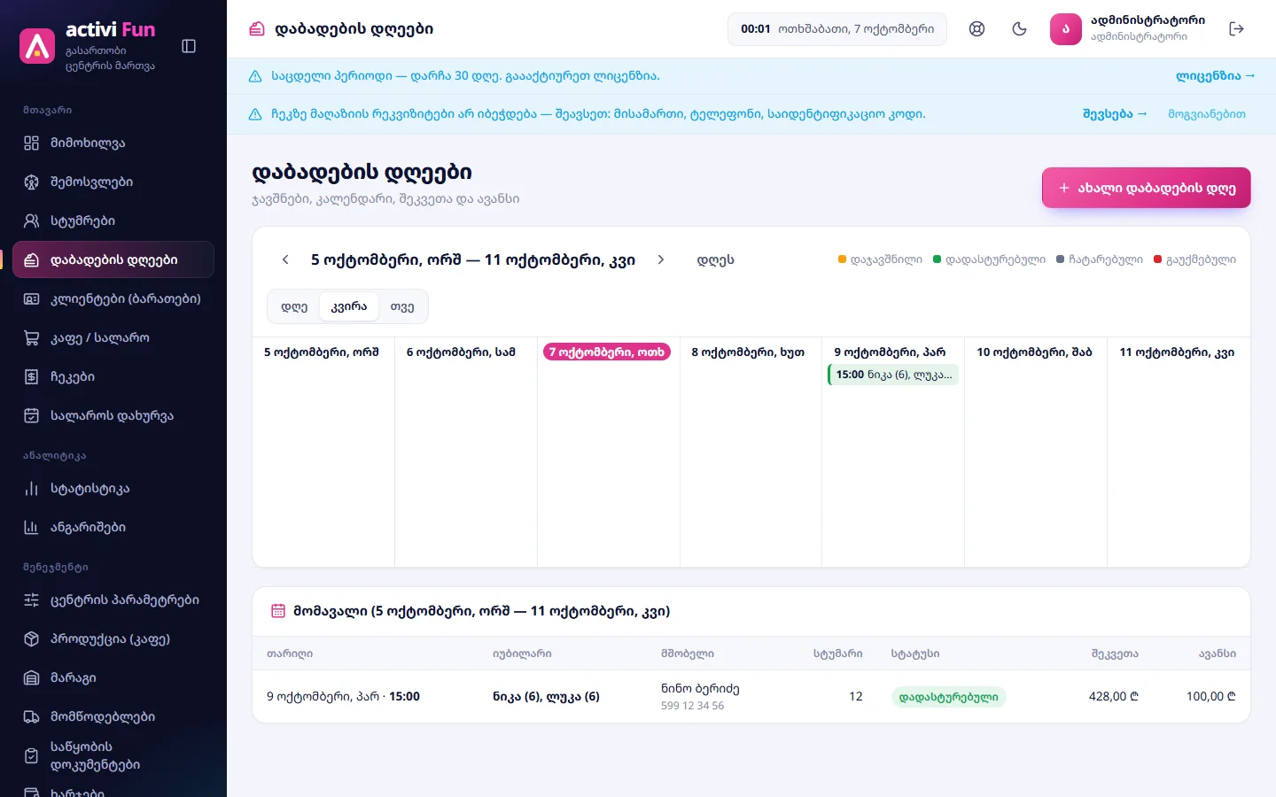The image size is (1276, 797).
Task: Click the administrator avatar badge
Action: coord(1066,29)
